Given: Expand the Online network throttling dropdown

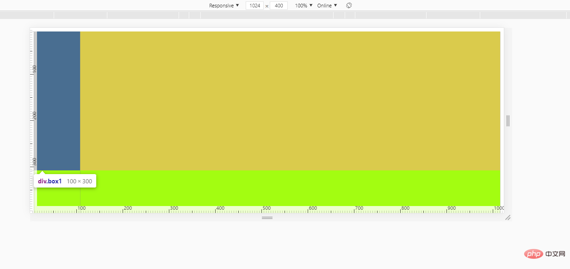Looking at the screenshot, I should click(x=327, y=6).
